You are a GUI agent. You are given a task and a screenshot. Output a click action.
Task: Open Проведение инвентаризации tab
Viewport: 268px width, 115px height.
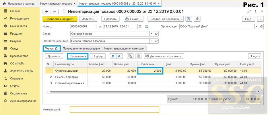(x=81, y=49)
